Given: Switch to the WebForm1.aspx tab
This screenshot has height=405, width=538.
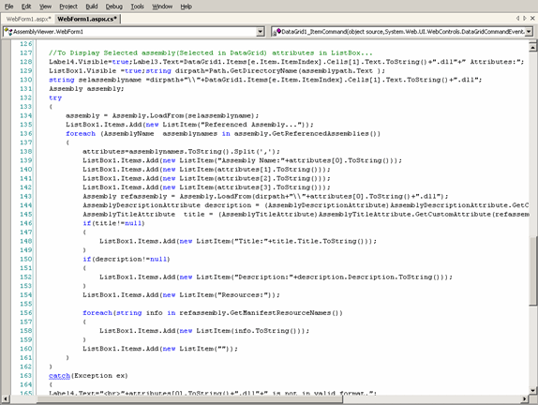Looking at the screenshot, I should pos(28,19).
